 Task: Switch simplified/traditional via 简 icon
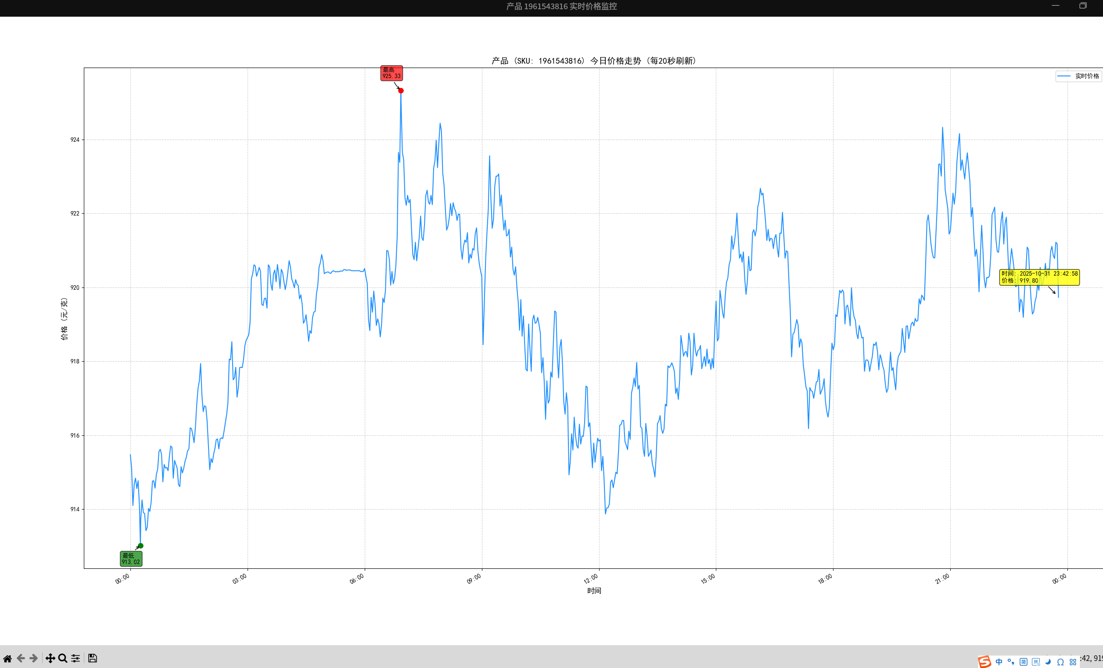[1023, 662]
